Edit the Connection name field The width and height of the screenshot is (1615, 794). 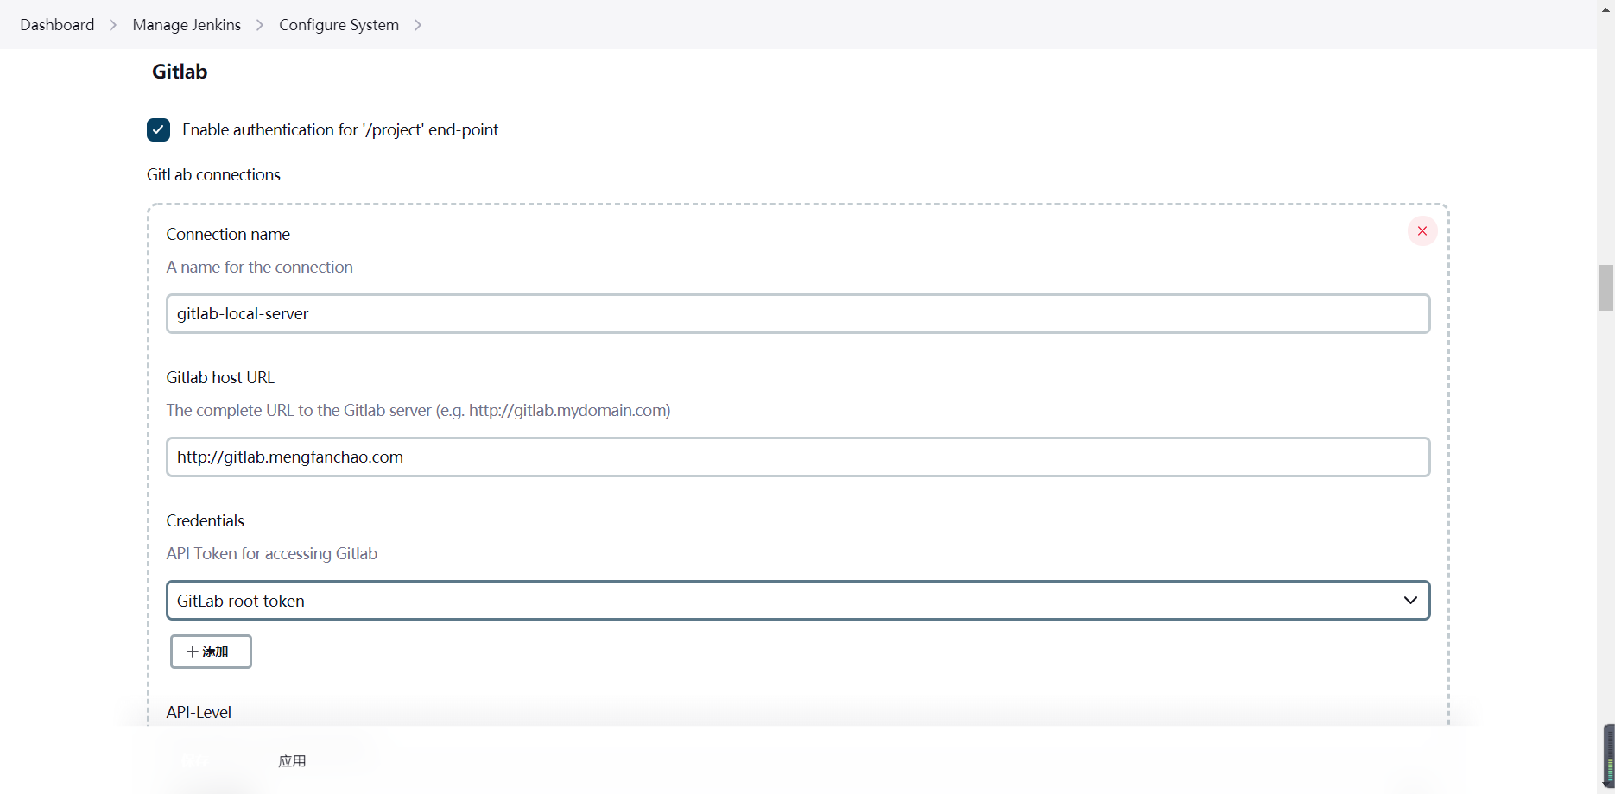coord(798,313)
